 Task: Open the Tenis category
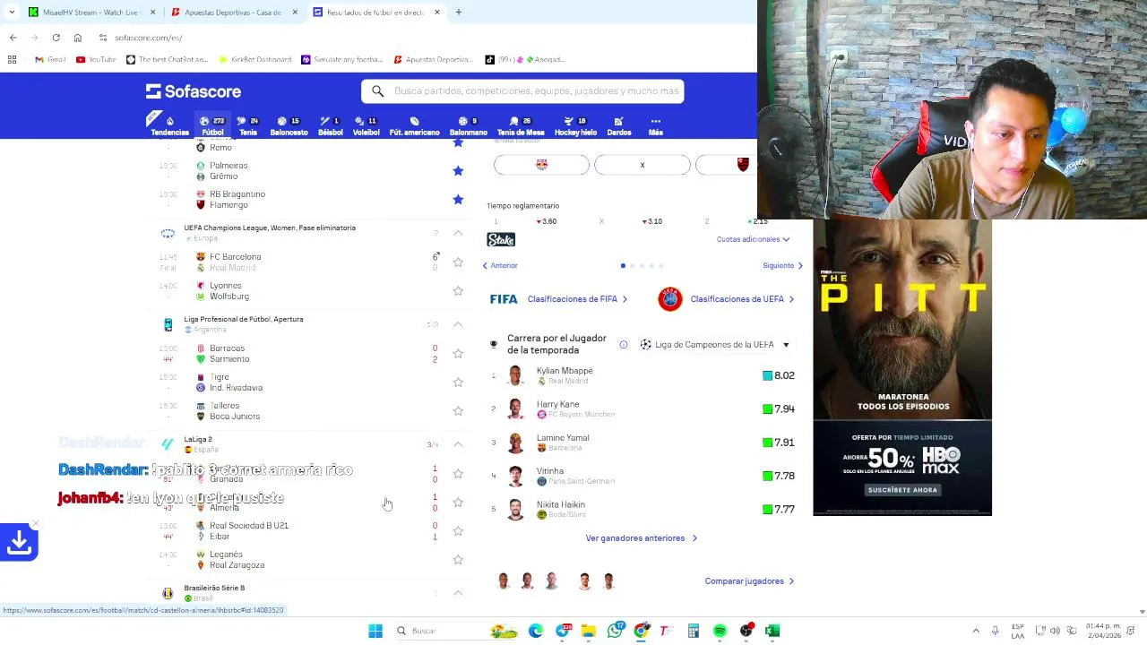click(248, 126)
